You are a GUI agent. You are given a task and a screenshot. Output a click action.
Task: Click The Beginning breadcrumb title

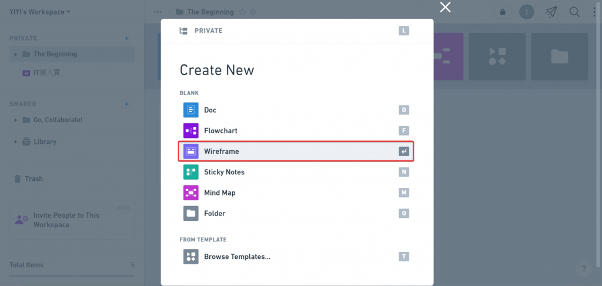[x=210, y=12]
